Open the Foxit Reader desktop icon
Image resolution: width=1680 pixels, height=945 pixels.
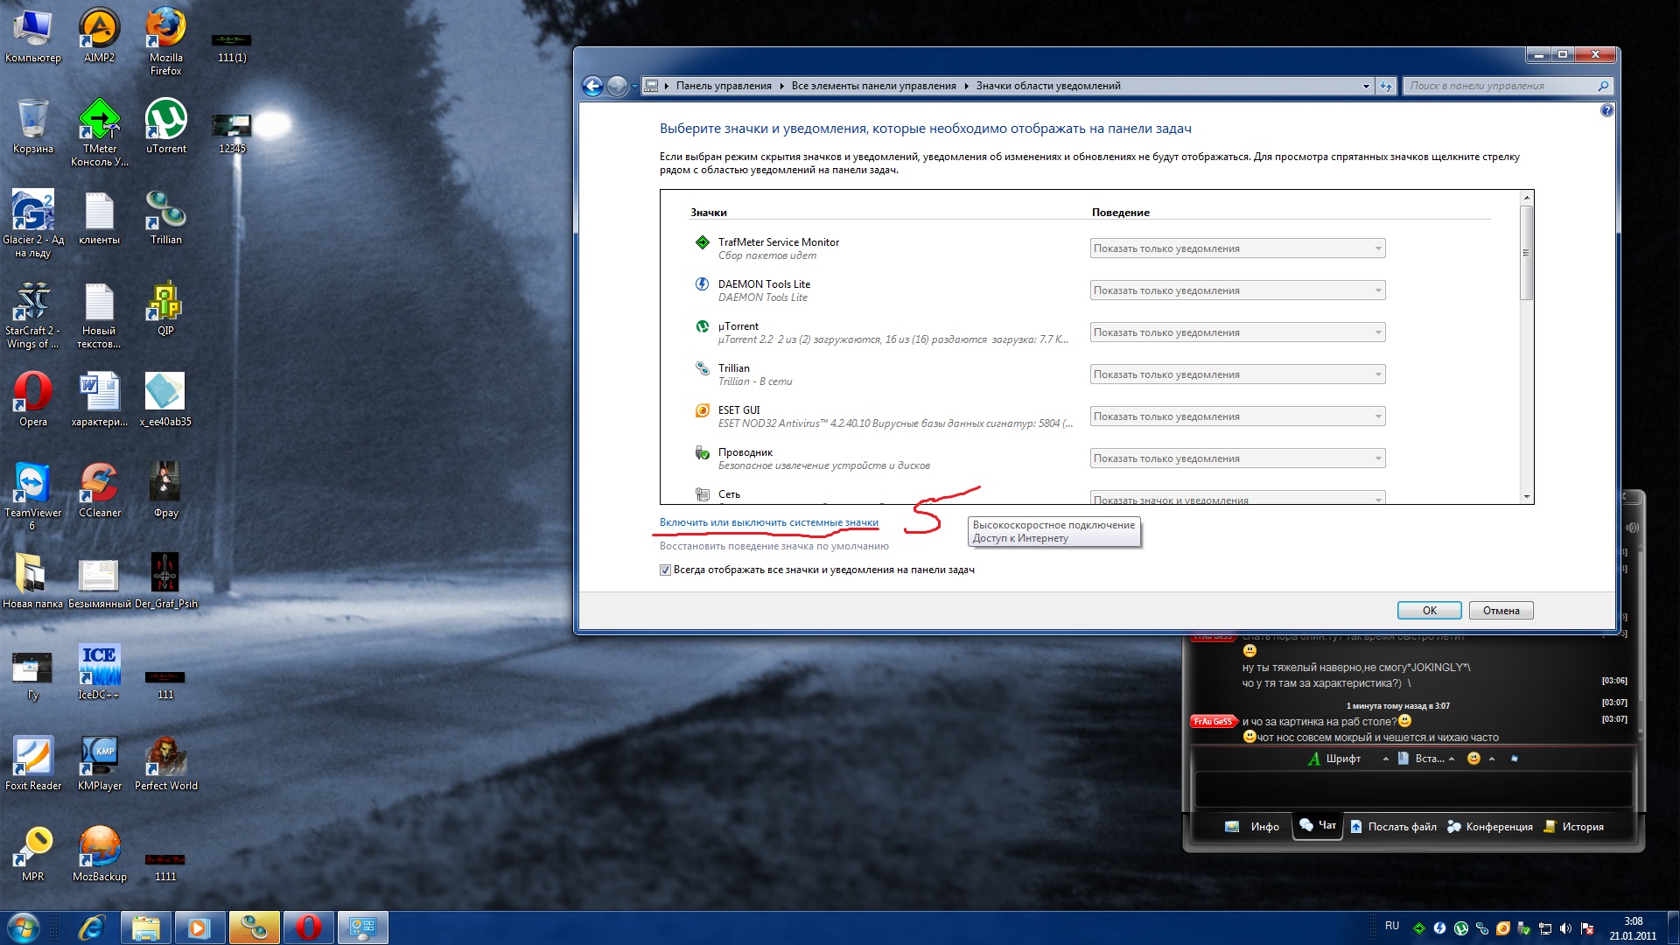[32, 758]
